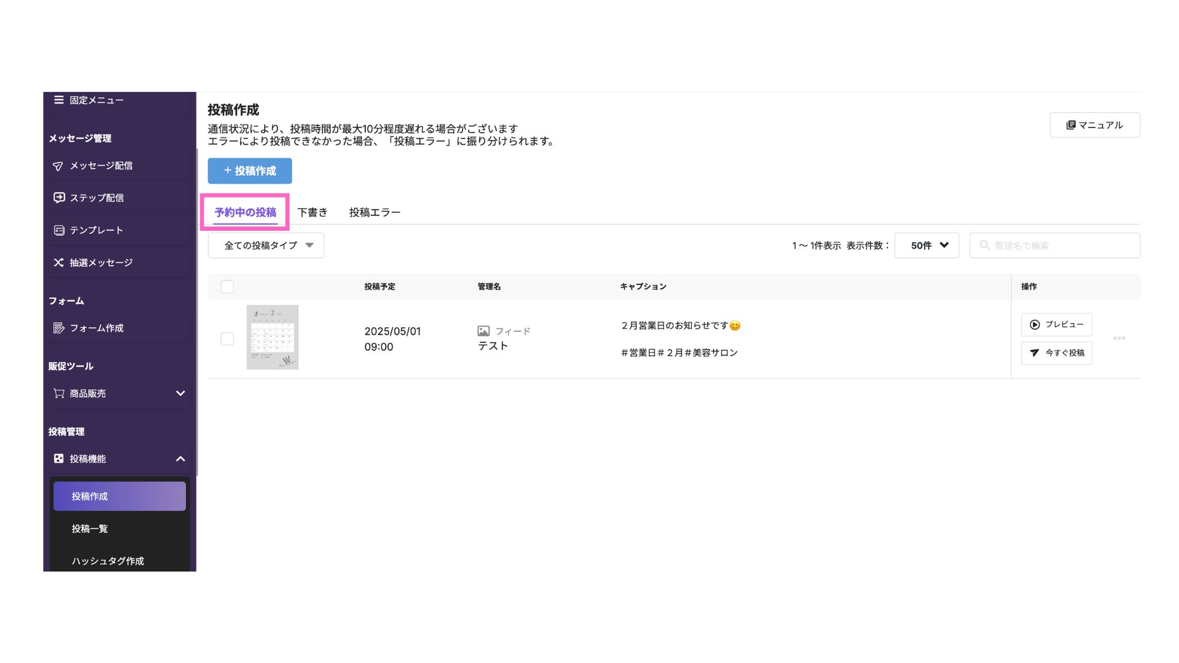Open the 50件 display count dropdown
Screen dimensions: 1179x663
(x=926, y=246)
